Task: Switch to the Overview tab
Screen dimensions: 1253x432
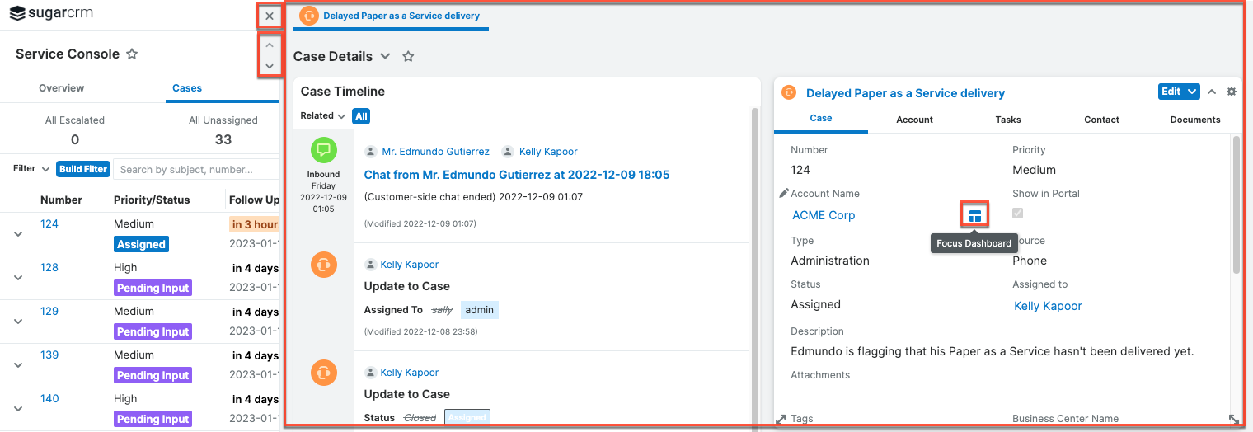Action: (x=62, y=88)
